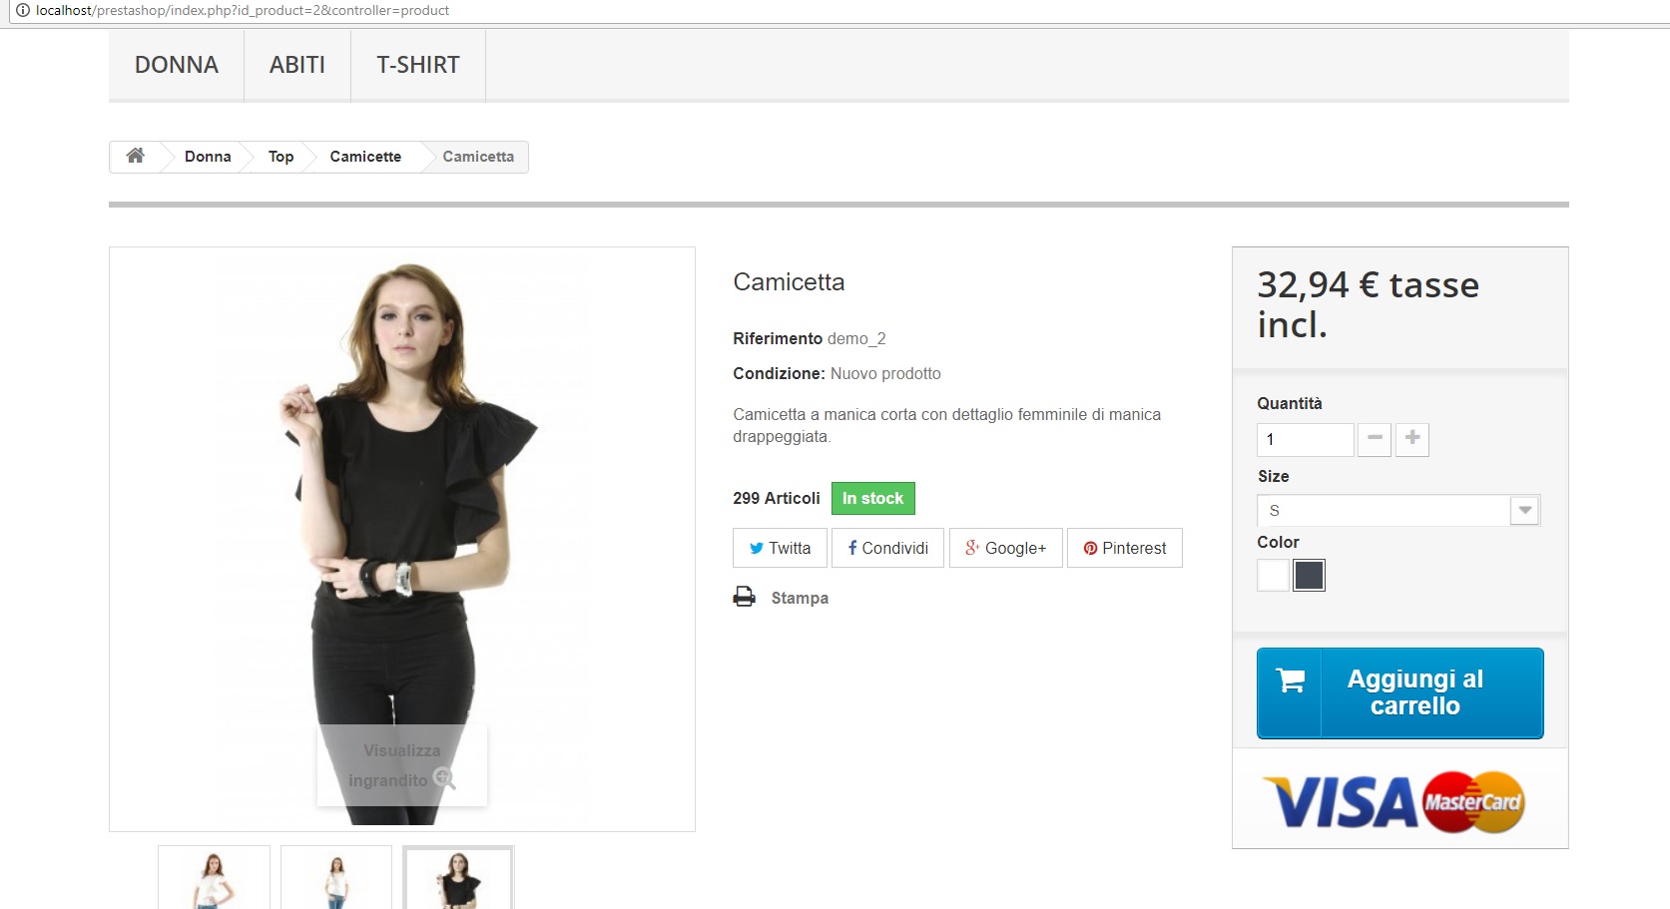
Task: Click the magnifier icon on Visualizza ingrandito
Action: pos(444,778)
